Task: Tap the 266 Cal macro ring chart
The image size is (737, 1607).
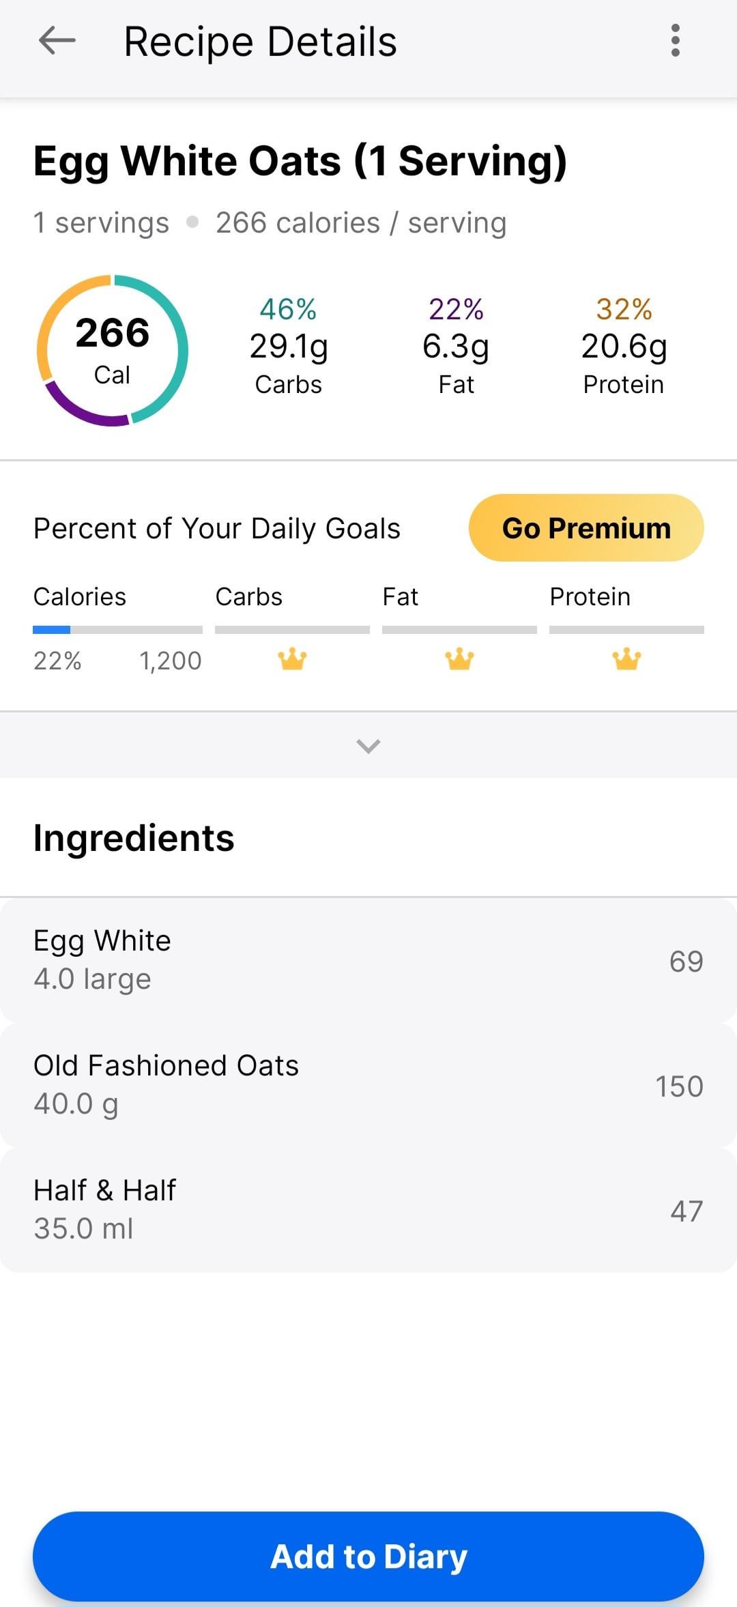Action: (113, 351)
